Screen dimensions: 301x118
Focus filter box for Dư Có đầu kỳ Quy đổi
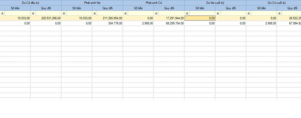tap(48, 13)
